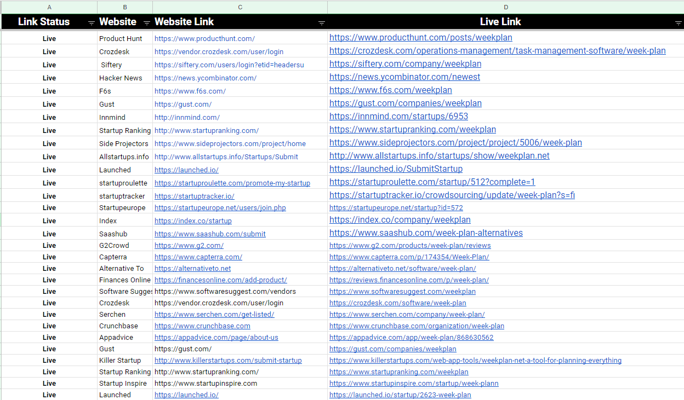
Task: Open the index.co/startup website link
Action: coord(193,221)
